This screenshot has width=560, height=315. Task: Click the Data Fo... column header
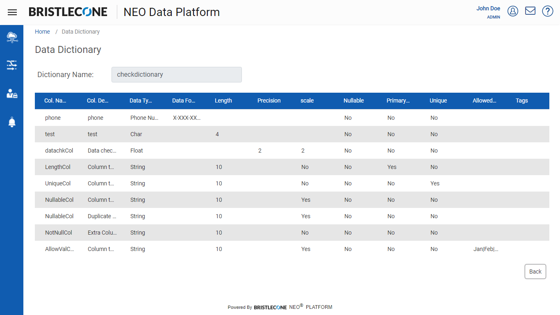click(x=184, y=100)
